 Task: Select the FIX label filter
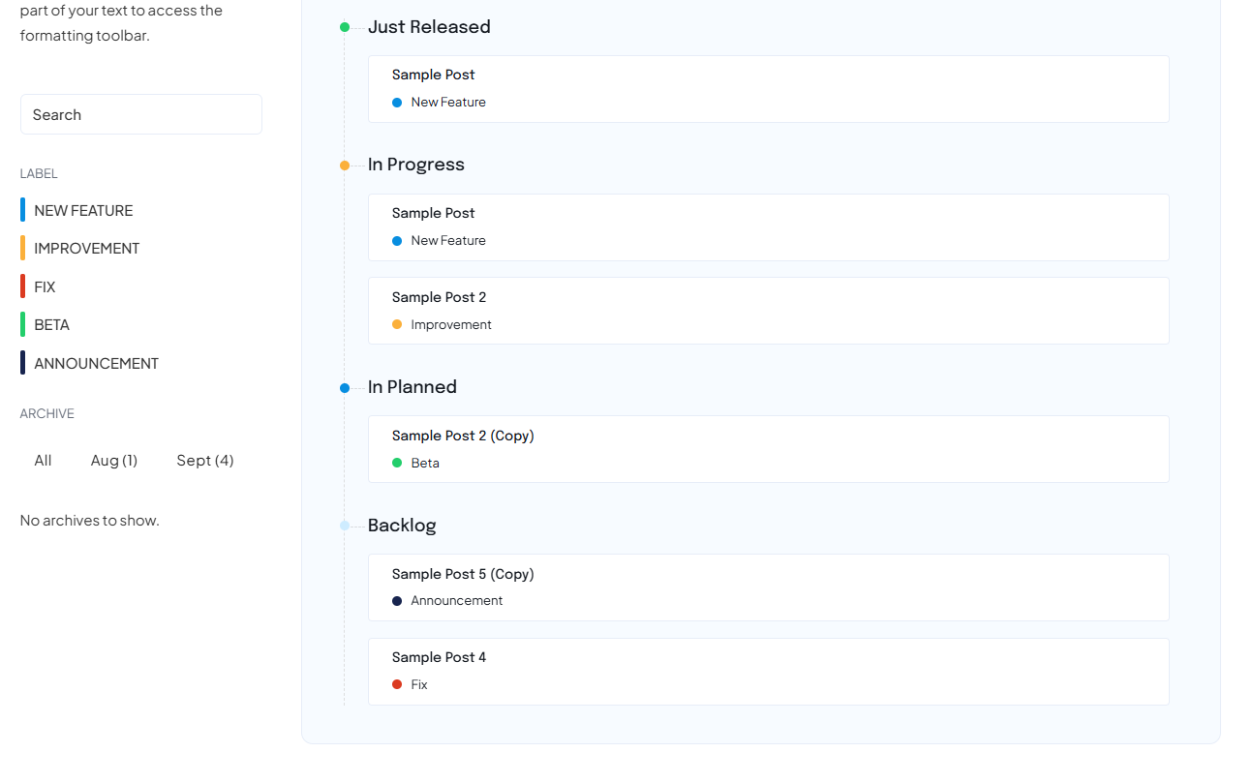point(45,286)
